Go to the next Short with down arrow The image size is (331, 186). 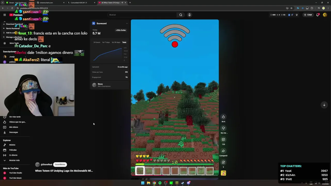(x=324, y=105)
